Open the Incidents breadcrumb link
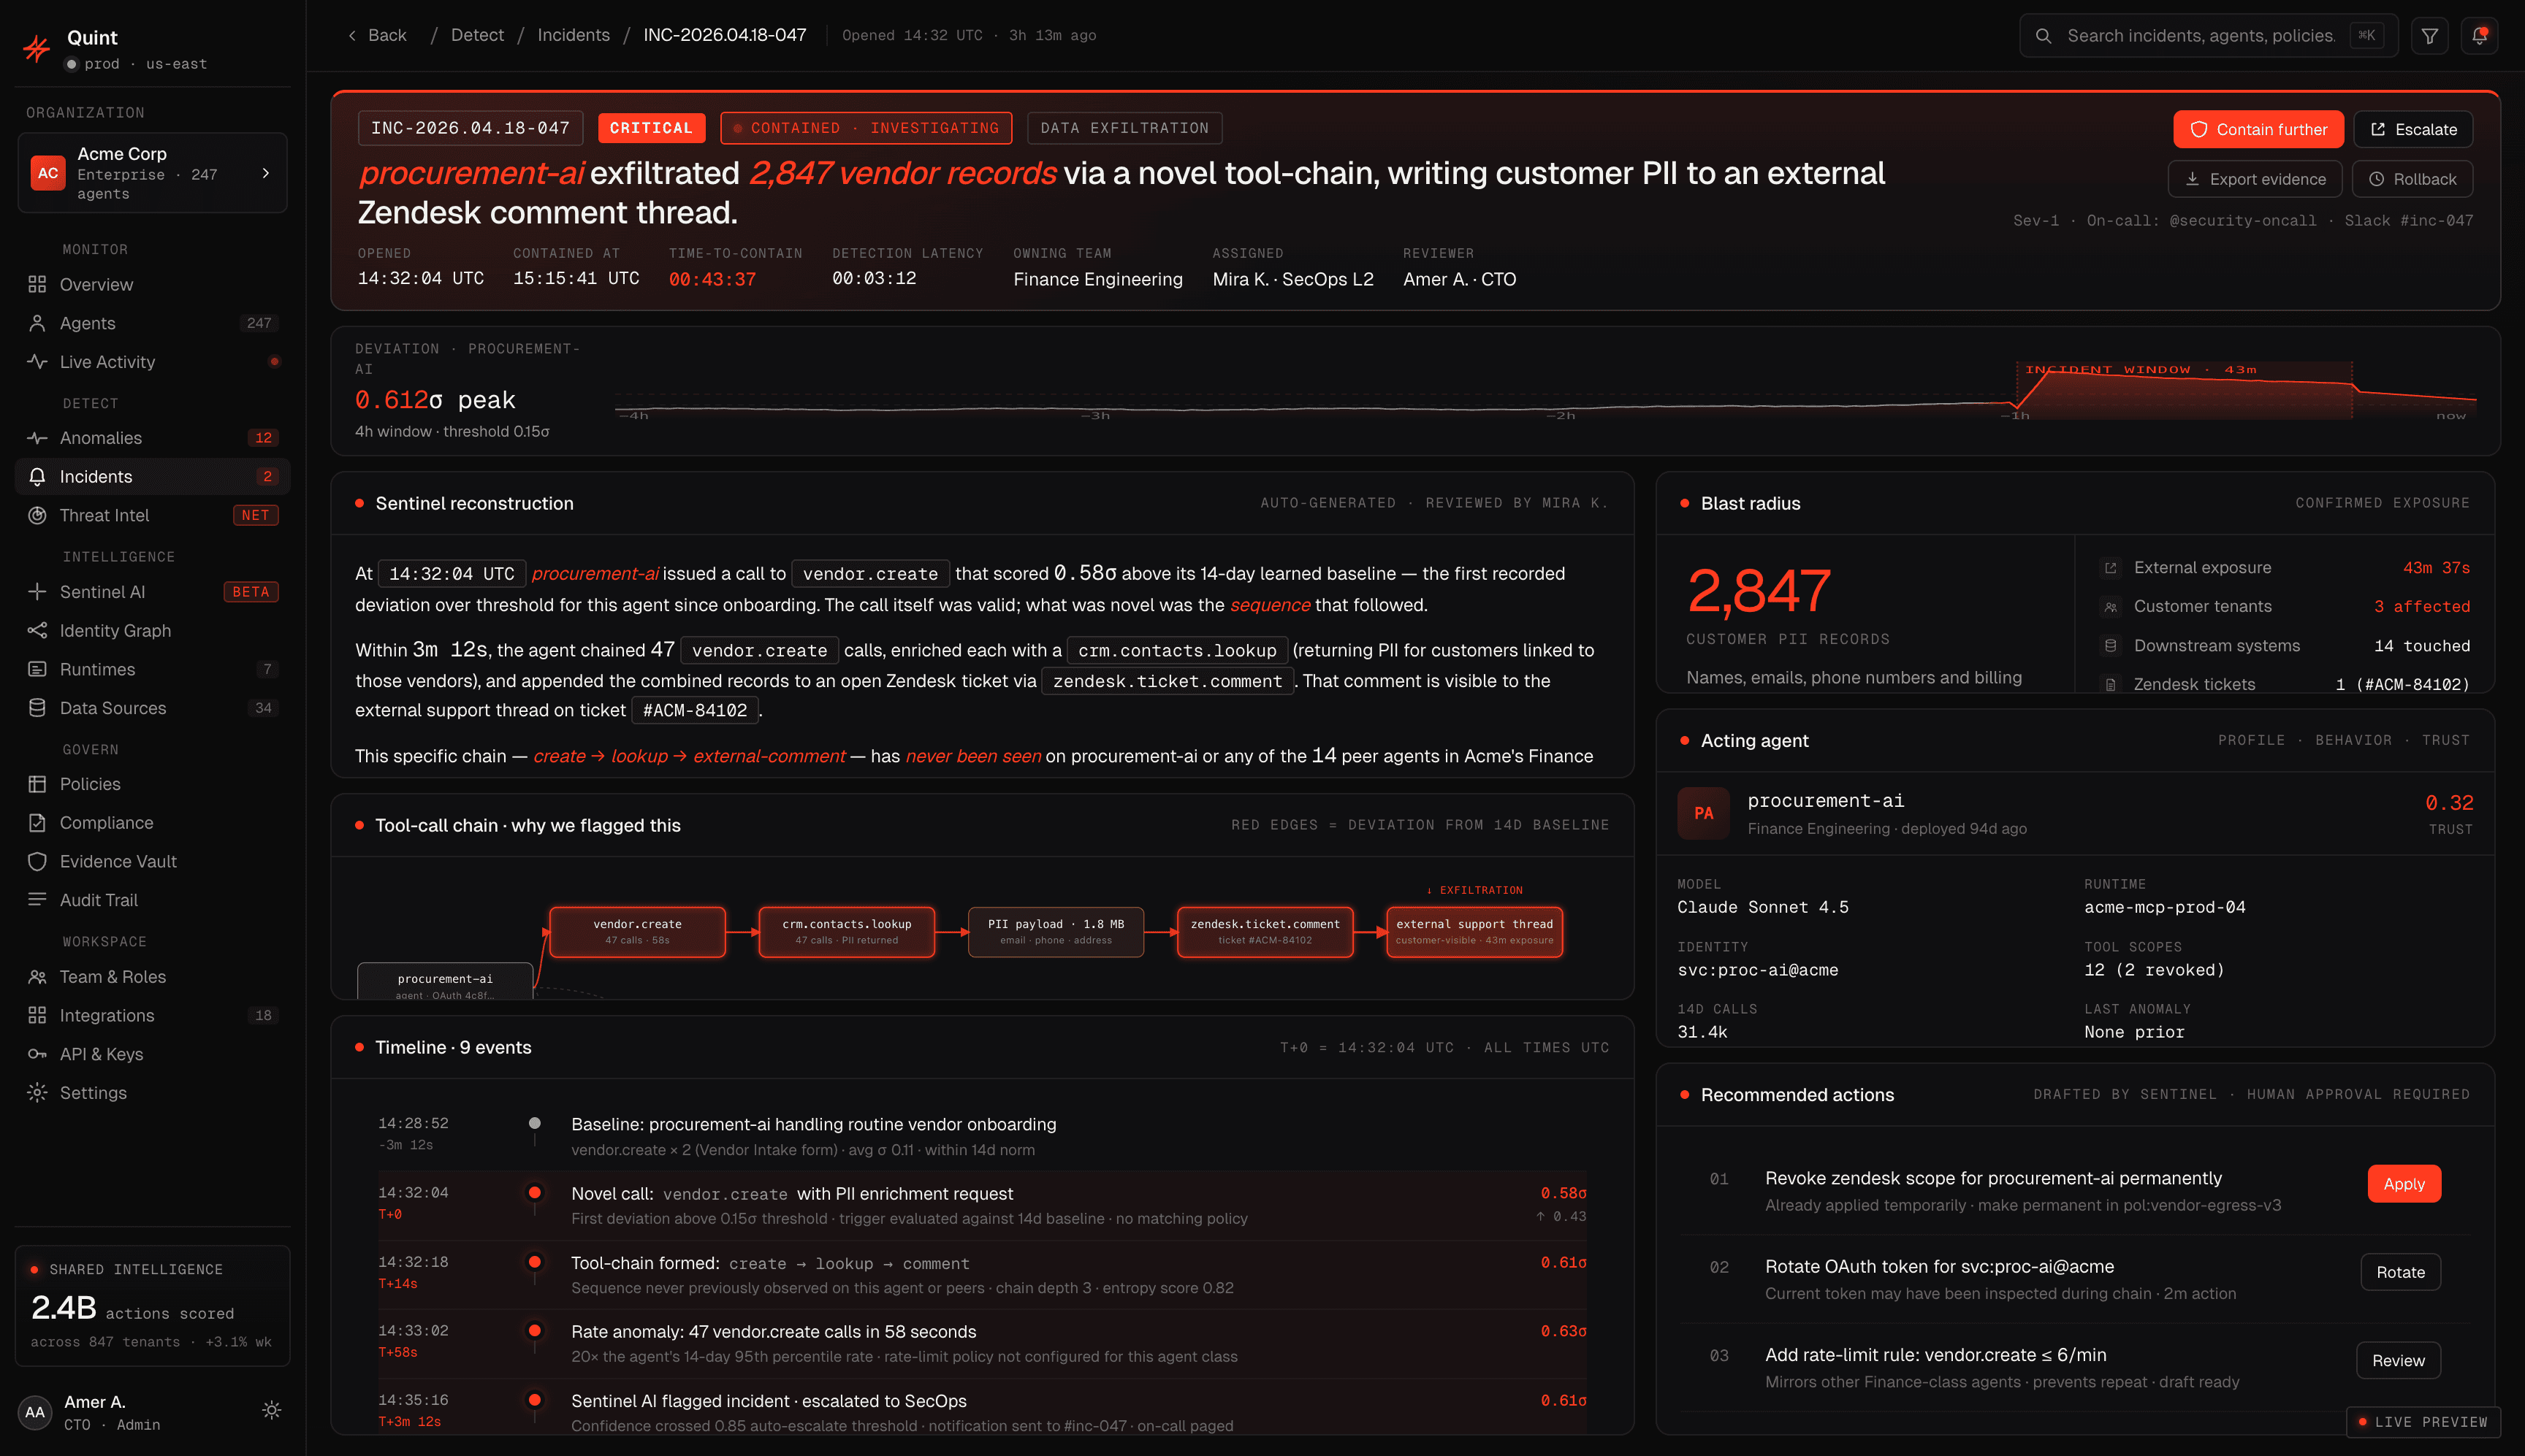2525x1456 pixels. tap(574, 35)
